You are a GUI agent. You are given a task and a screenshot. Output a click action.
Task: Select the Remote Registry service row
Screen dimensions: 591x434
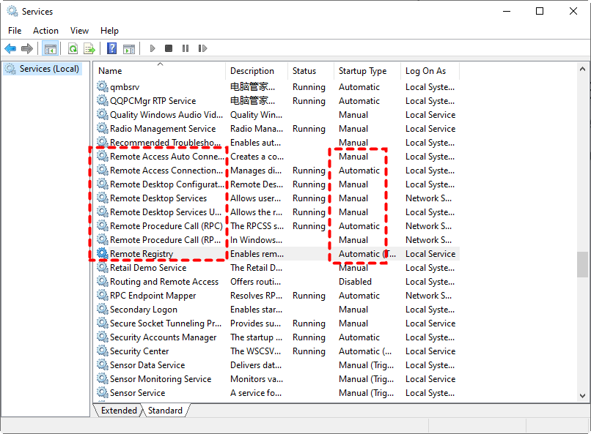(x=142, y=254)
